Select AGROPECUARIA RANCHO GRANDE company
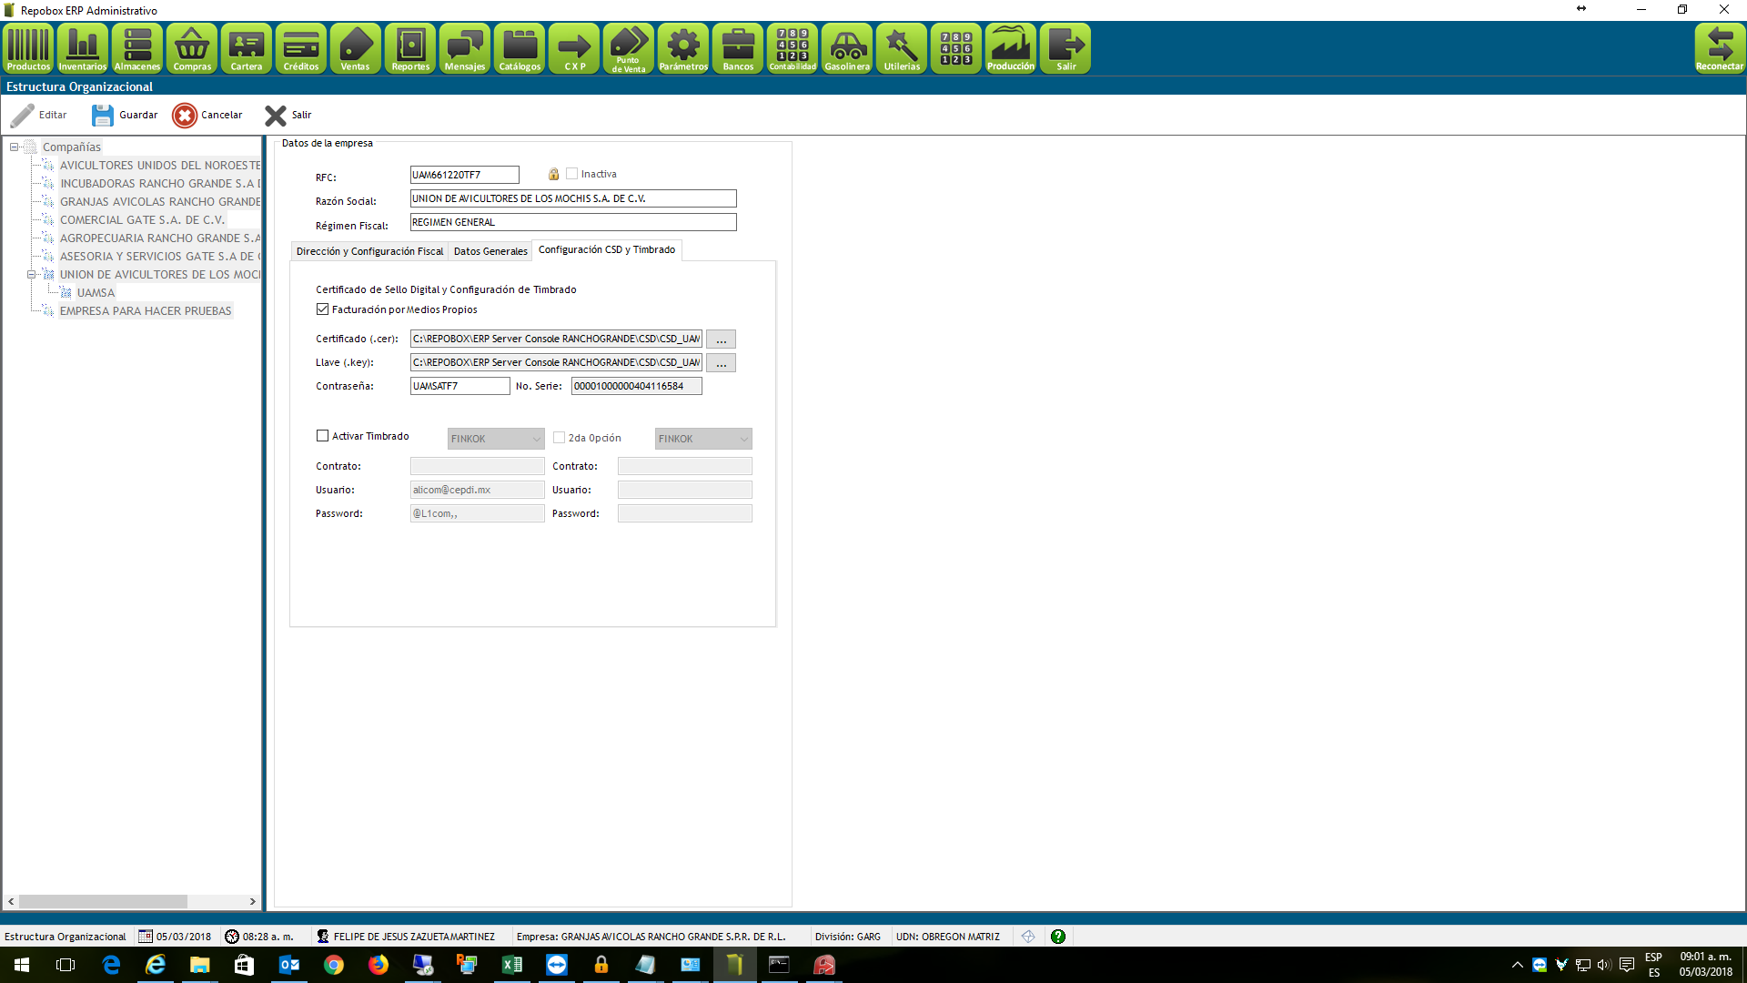The width and height of the screenshot is (1747, 983). 159,238
